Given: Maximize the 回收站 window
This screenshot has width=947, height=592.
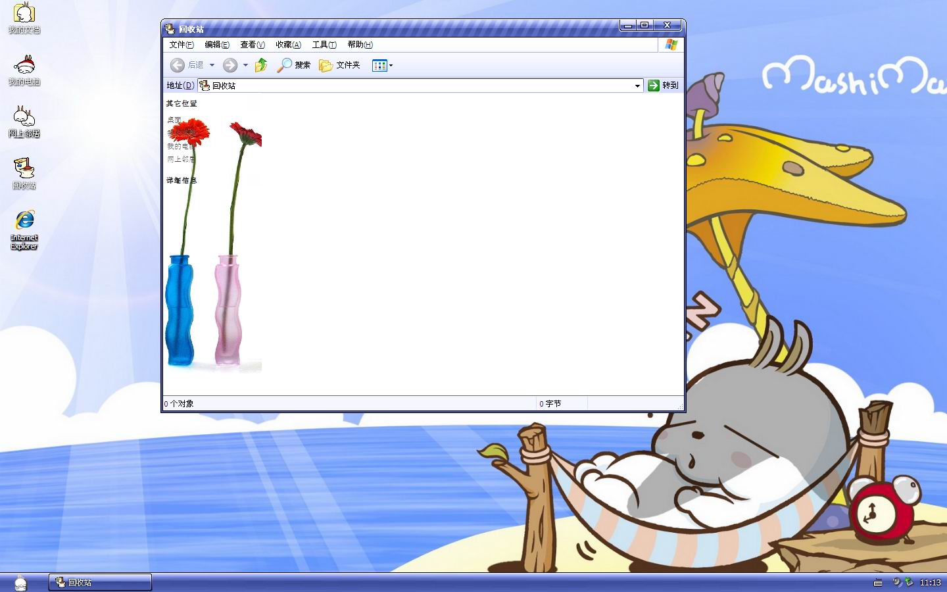Looking at the screenshot, I should (644, 26).
